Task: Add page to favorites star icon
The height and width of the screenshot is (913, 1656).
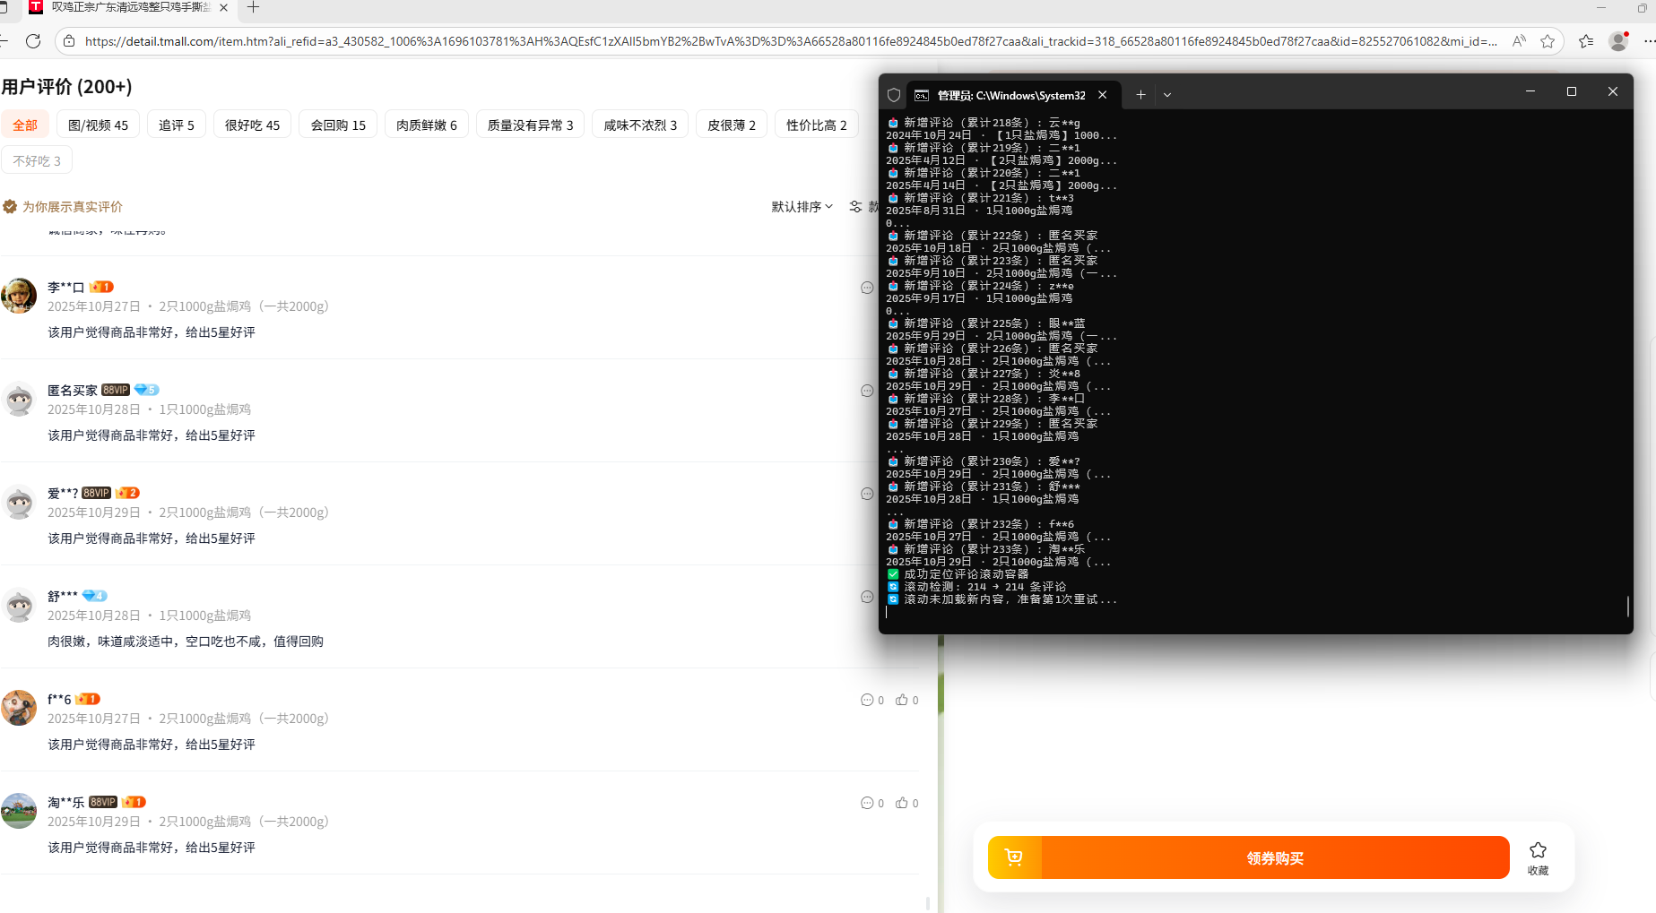Action: click(1548, 41)
